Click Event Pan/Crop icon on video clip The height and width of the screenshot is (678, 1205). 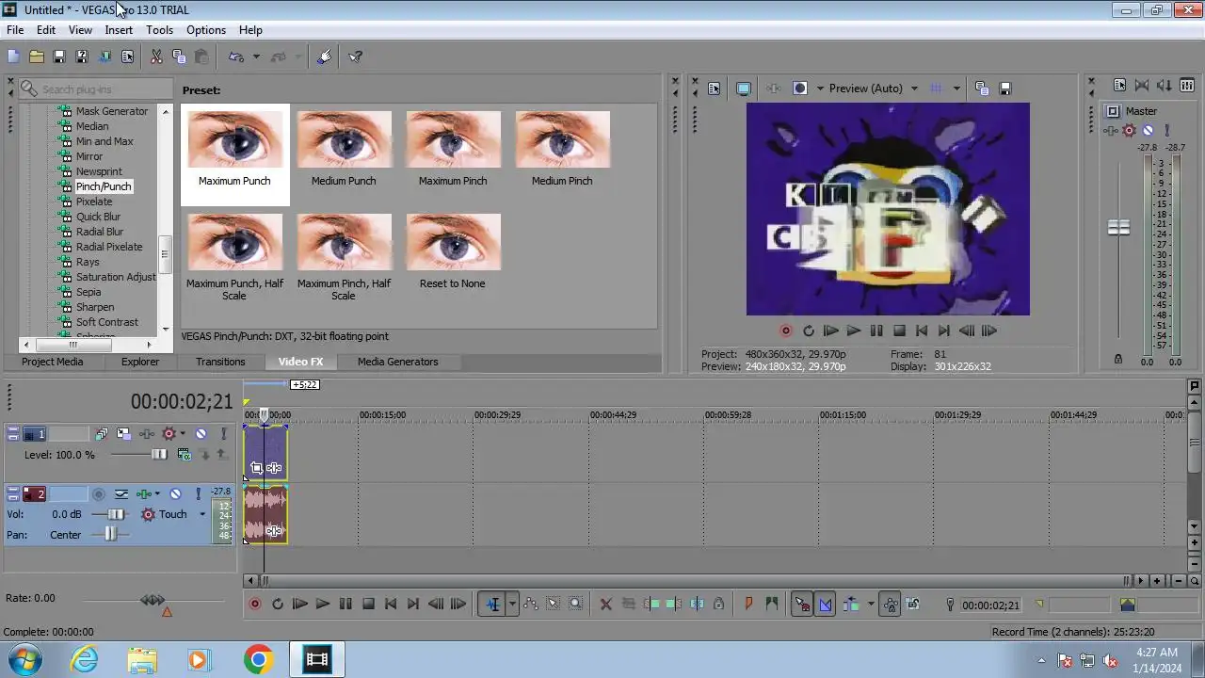coord(256,468)
